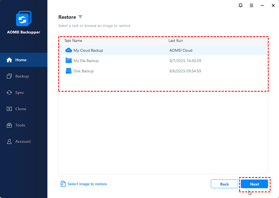This screenshot has width=279, height=198.
Task: Click the image file icon near Select image
Action: [x=63, y=184]
